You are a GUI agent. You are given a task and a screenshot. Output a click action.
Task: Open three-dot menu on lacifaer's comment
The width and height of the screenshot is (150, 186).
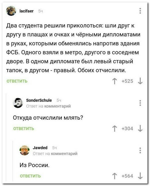click(140, 11)
